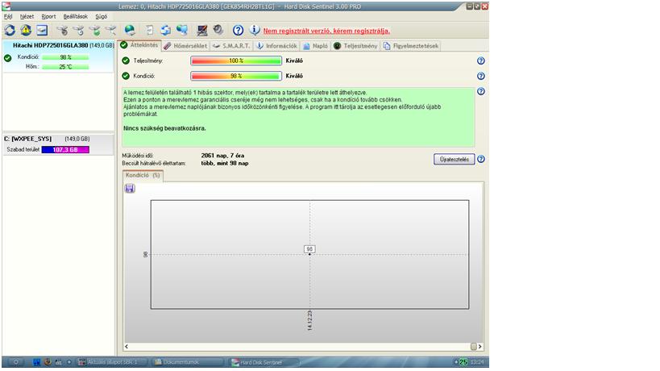Click the app icon in the title bar

(x=6, y=6)
